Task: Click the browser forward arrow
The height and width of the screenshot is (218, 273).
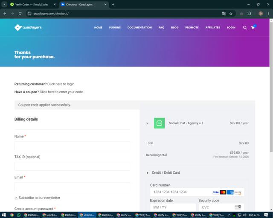Action: 12,13
